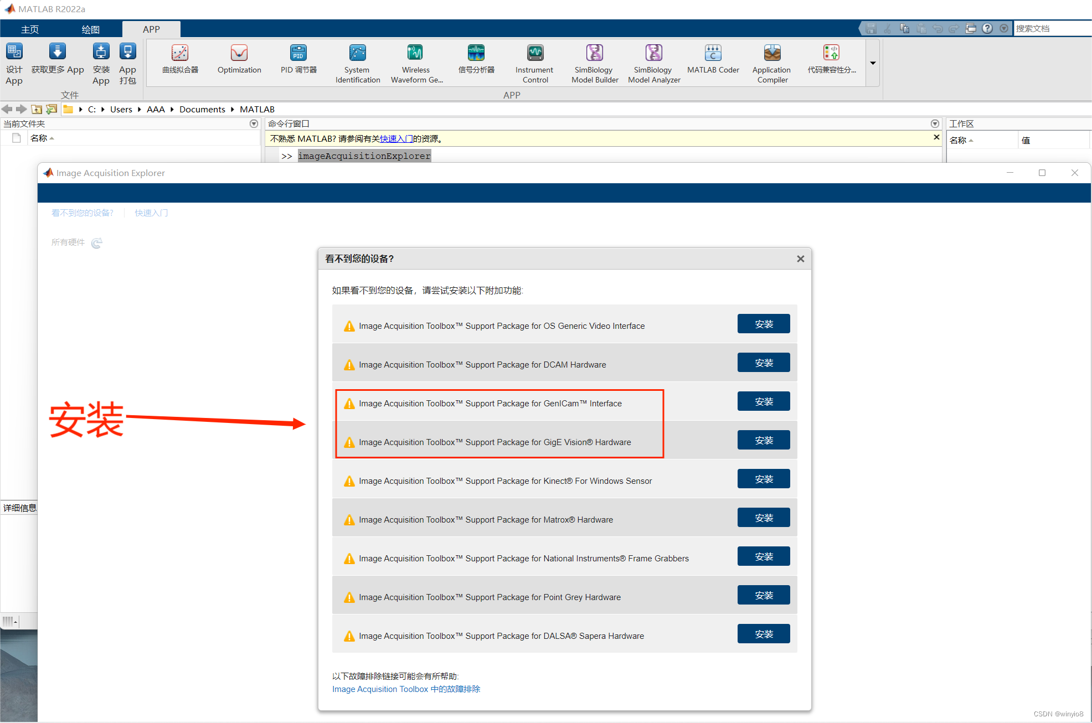Open Image Acquisition Toolbox troubleshooting link
The height and width of the screenshot is (723, 1092).
(x=406, y=689)
